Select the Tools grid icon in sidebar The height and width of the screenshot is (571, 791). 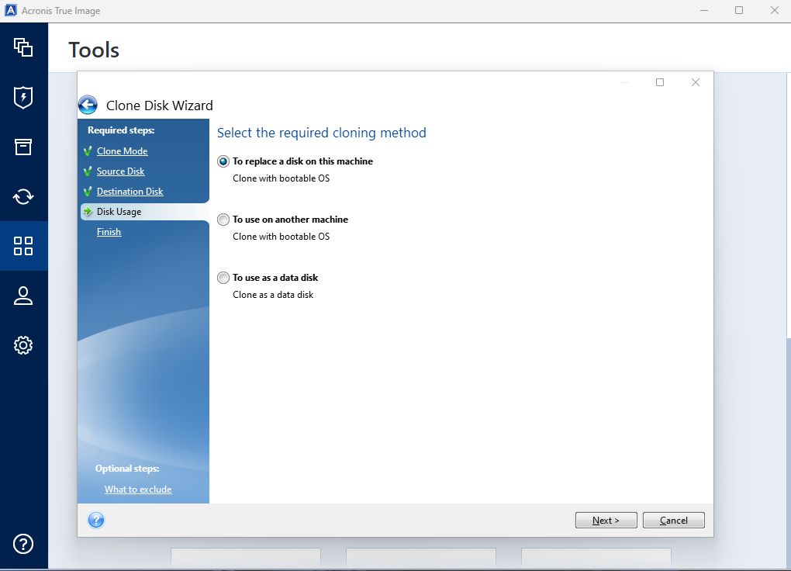(x=23, y=246)
